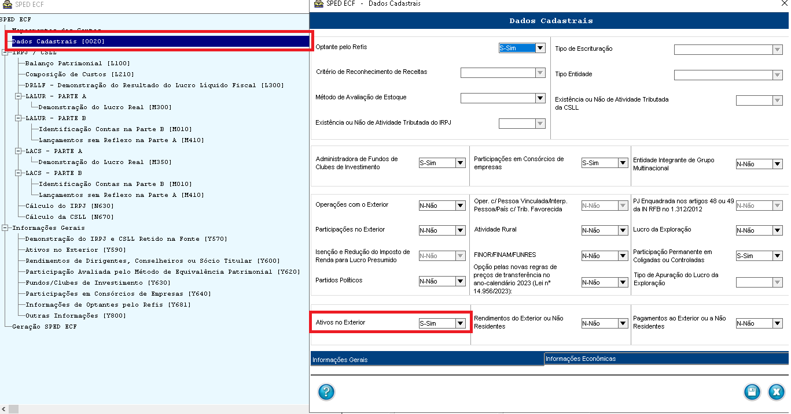Image resolution: width=791 pixels, height=414 pixels.
Task: Switch to the Informações Econômicas tab
Action: 666,359
